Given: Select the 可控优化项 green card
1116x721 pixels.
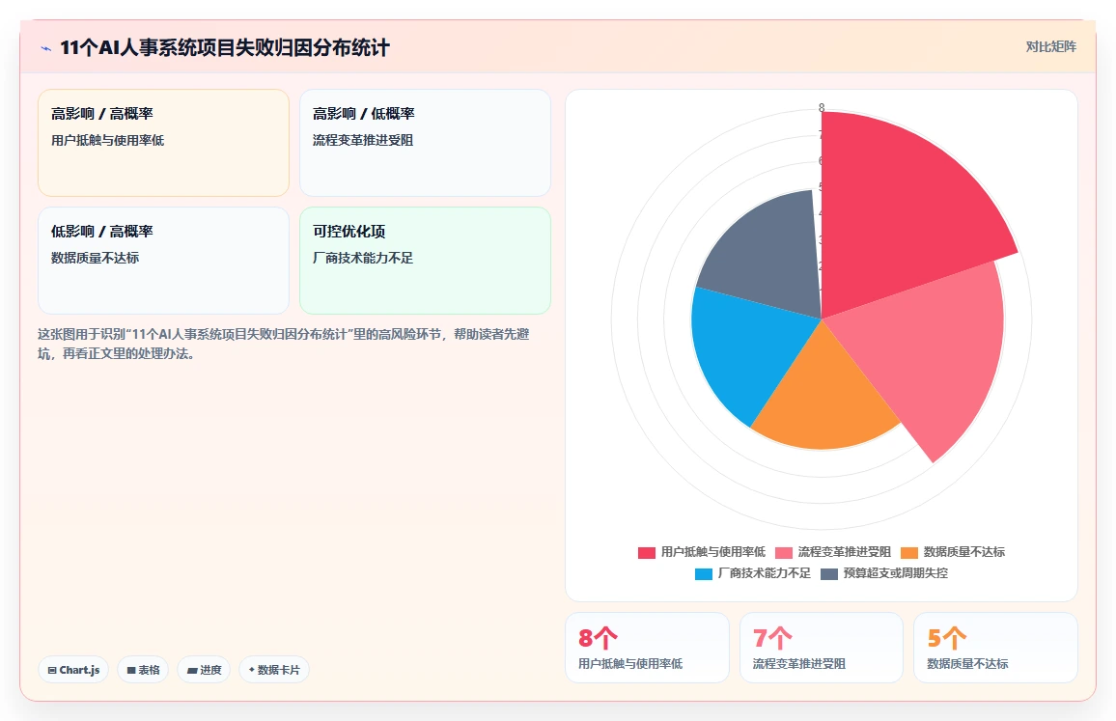Looking at the screenshot, I should click(x=425, y=261).
